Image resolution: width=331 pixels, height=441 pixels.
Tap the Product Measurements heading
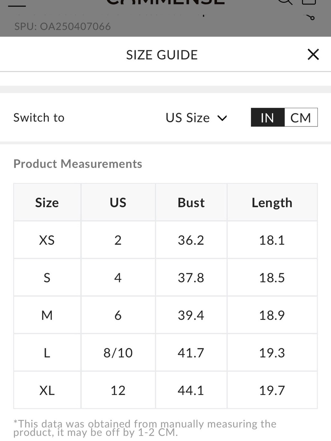coord(78,164)
